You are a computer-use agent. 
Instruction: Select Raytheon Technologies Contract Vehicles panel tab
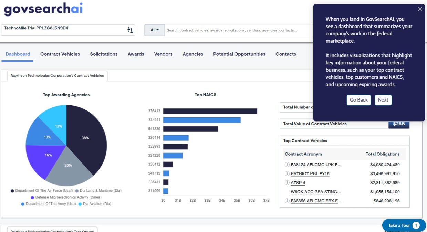point(57,76)
